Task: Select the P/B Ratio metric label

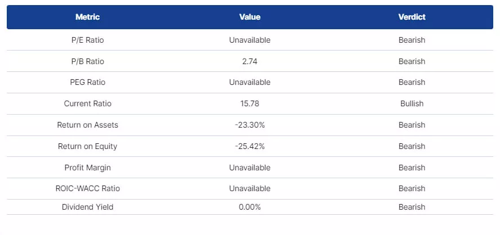Action: click(87, 61)
